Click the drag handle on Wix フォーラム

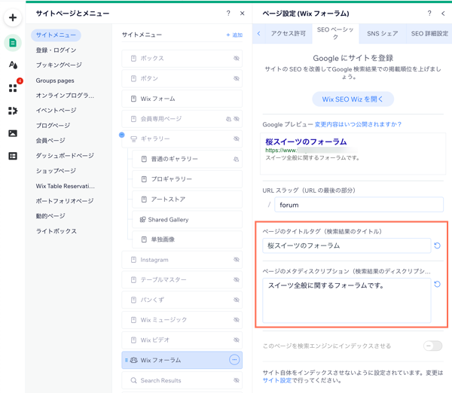[x=127, y=360]
